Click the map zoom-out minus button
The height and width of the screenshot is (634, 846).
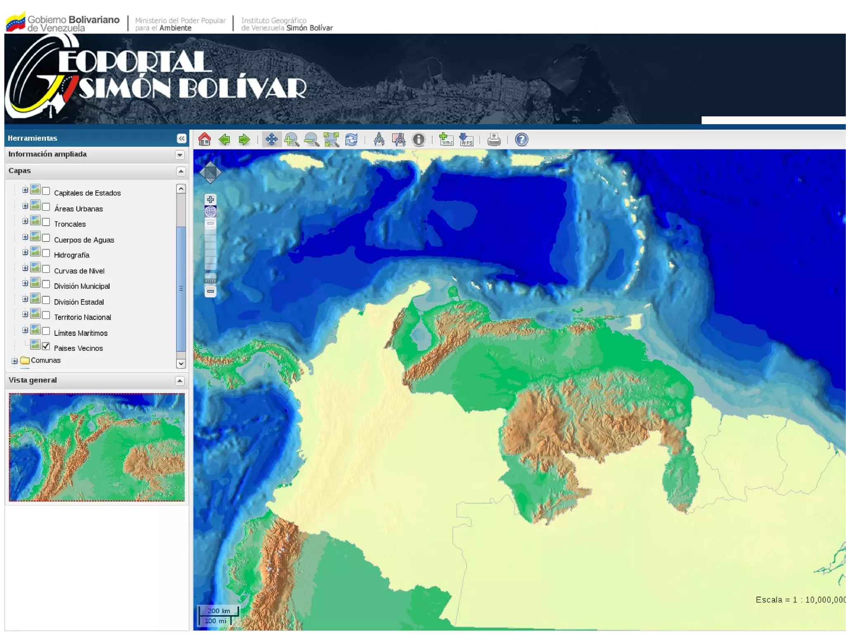pyautogui.click(x=210, y=292)
